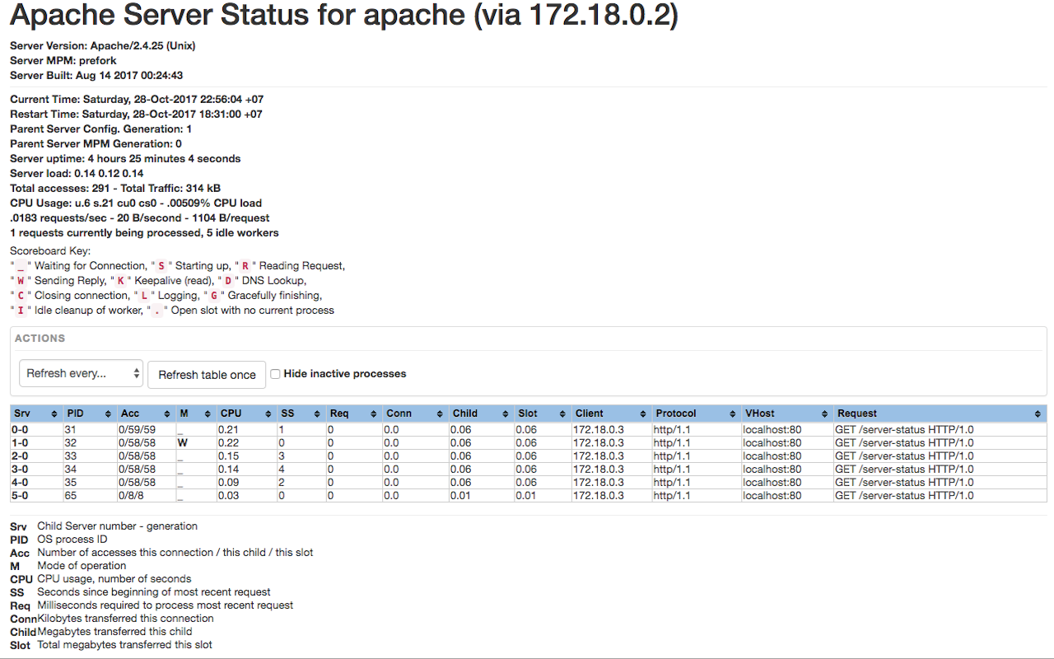1054x659 pixels.
Task: Select the "3-0" server cell
Action: click(36, 469)
